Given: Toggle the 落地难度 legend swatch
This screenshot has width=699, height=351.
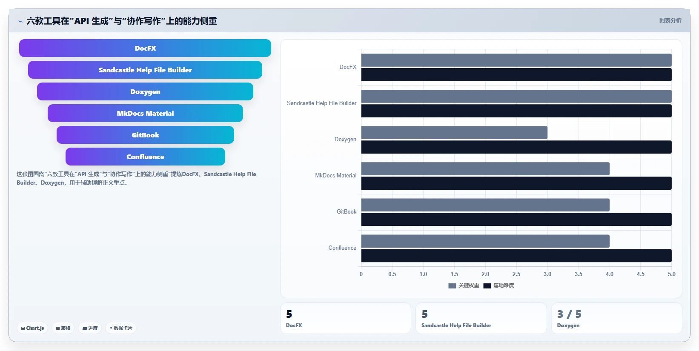Looking at the screenshot, I should (x=487, y=285).
